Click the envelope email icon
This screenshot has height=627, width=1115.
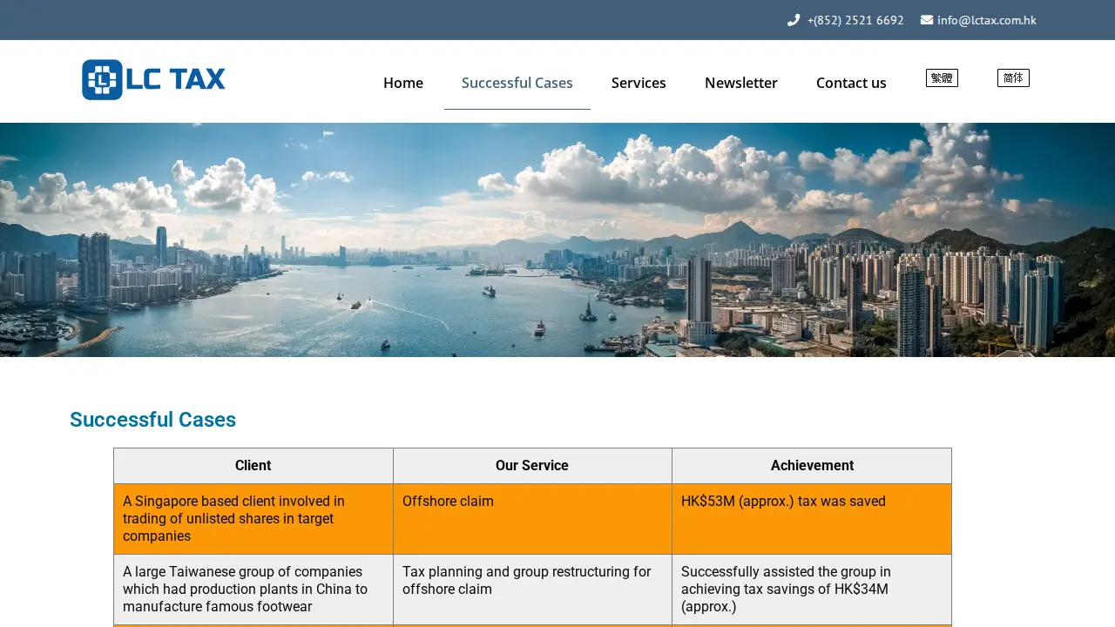tap(927, 20)
